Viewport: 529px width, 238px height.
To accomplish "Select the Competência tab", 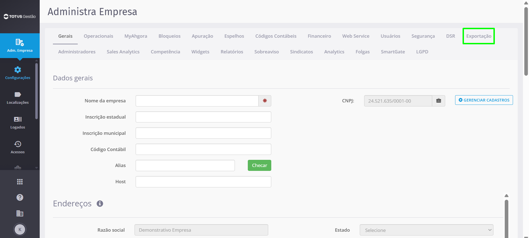I will tap(165, 52).
